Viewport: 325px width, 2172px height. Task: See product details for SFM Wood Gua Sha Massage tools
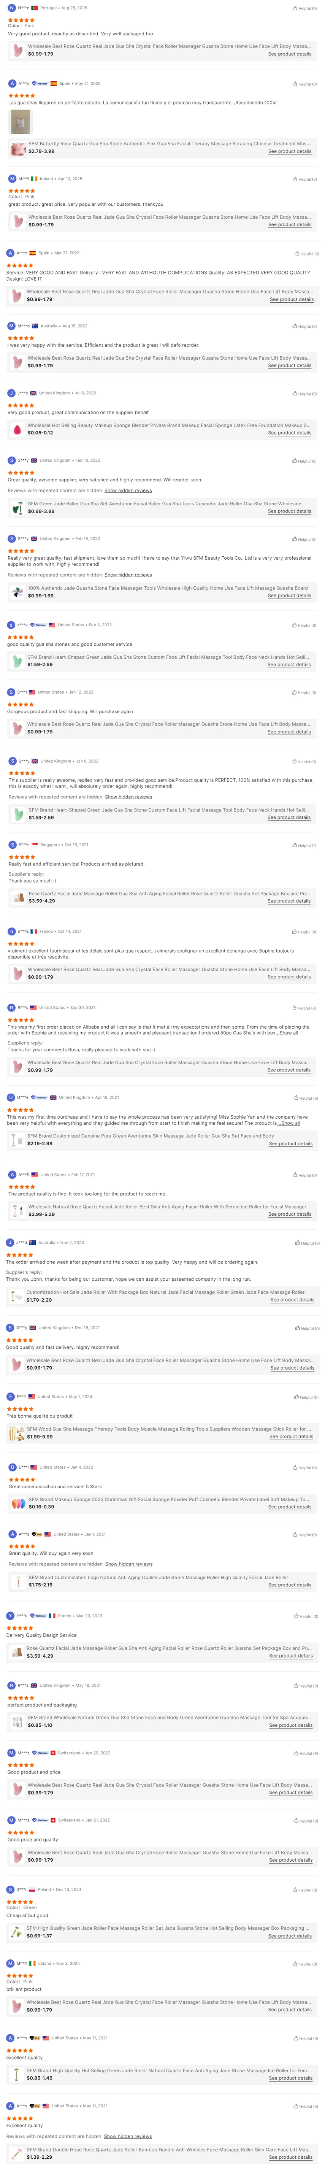[290, 1437]
